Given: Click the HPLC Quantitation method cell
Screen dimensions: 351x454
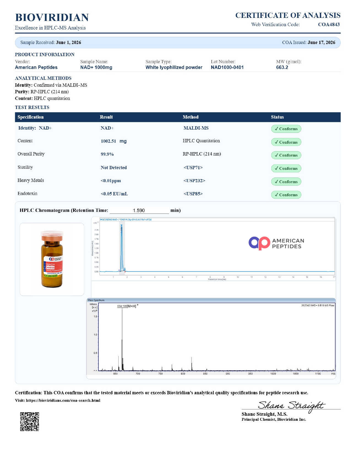Looking at the screenshot, I should 201,141.
